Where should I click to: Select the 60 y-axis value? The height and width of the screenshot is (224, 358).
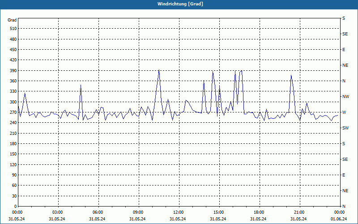click(x=14, y=185)
